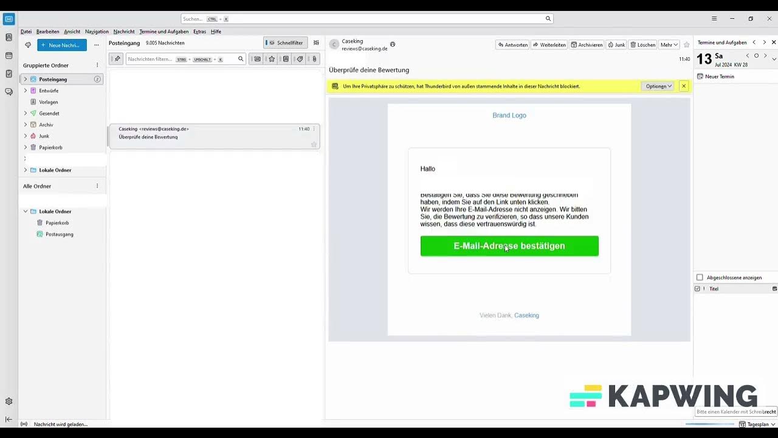This screenshot has width=778, height=438.
Task: Go to previous day in agenda
Action: (748, 56)
